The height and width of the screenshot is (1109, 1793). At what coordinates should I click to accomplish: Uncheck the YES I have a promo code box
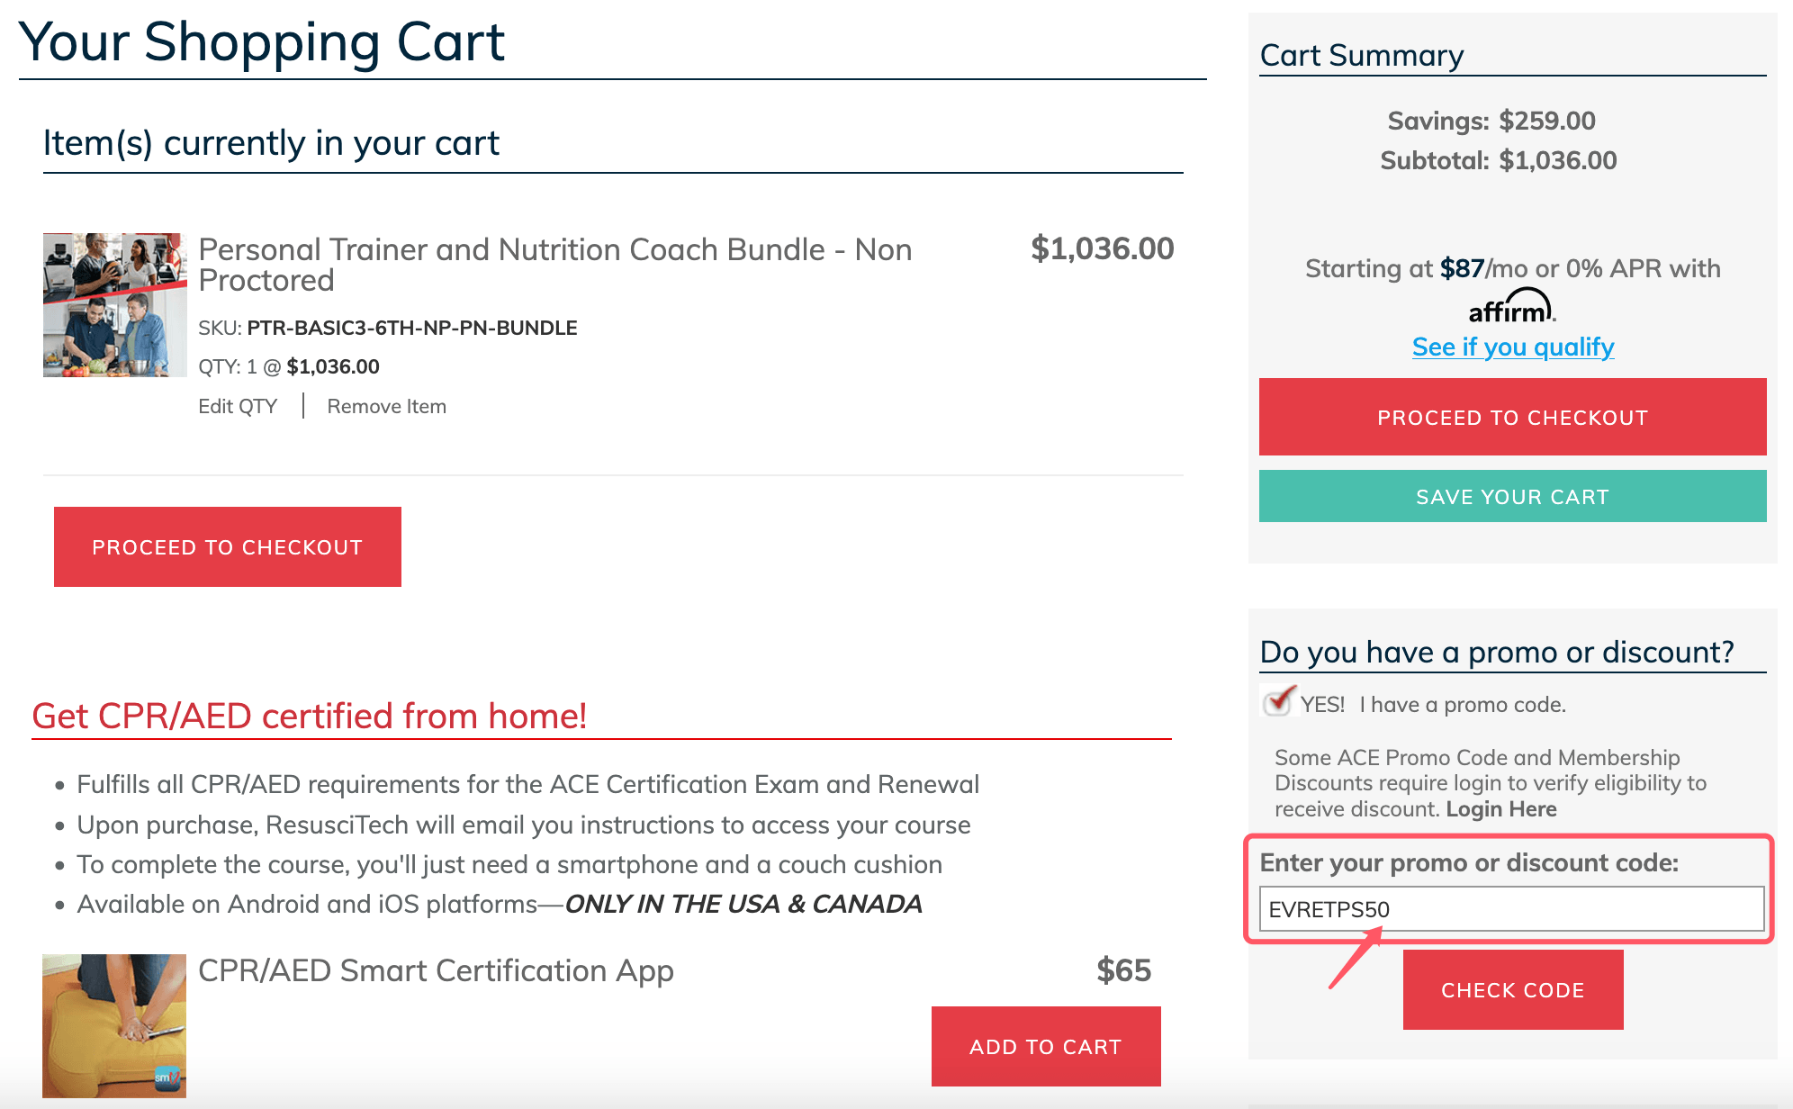pos(1277,701)
